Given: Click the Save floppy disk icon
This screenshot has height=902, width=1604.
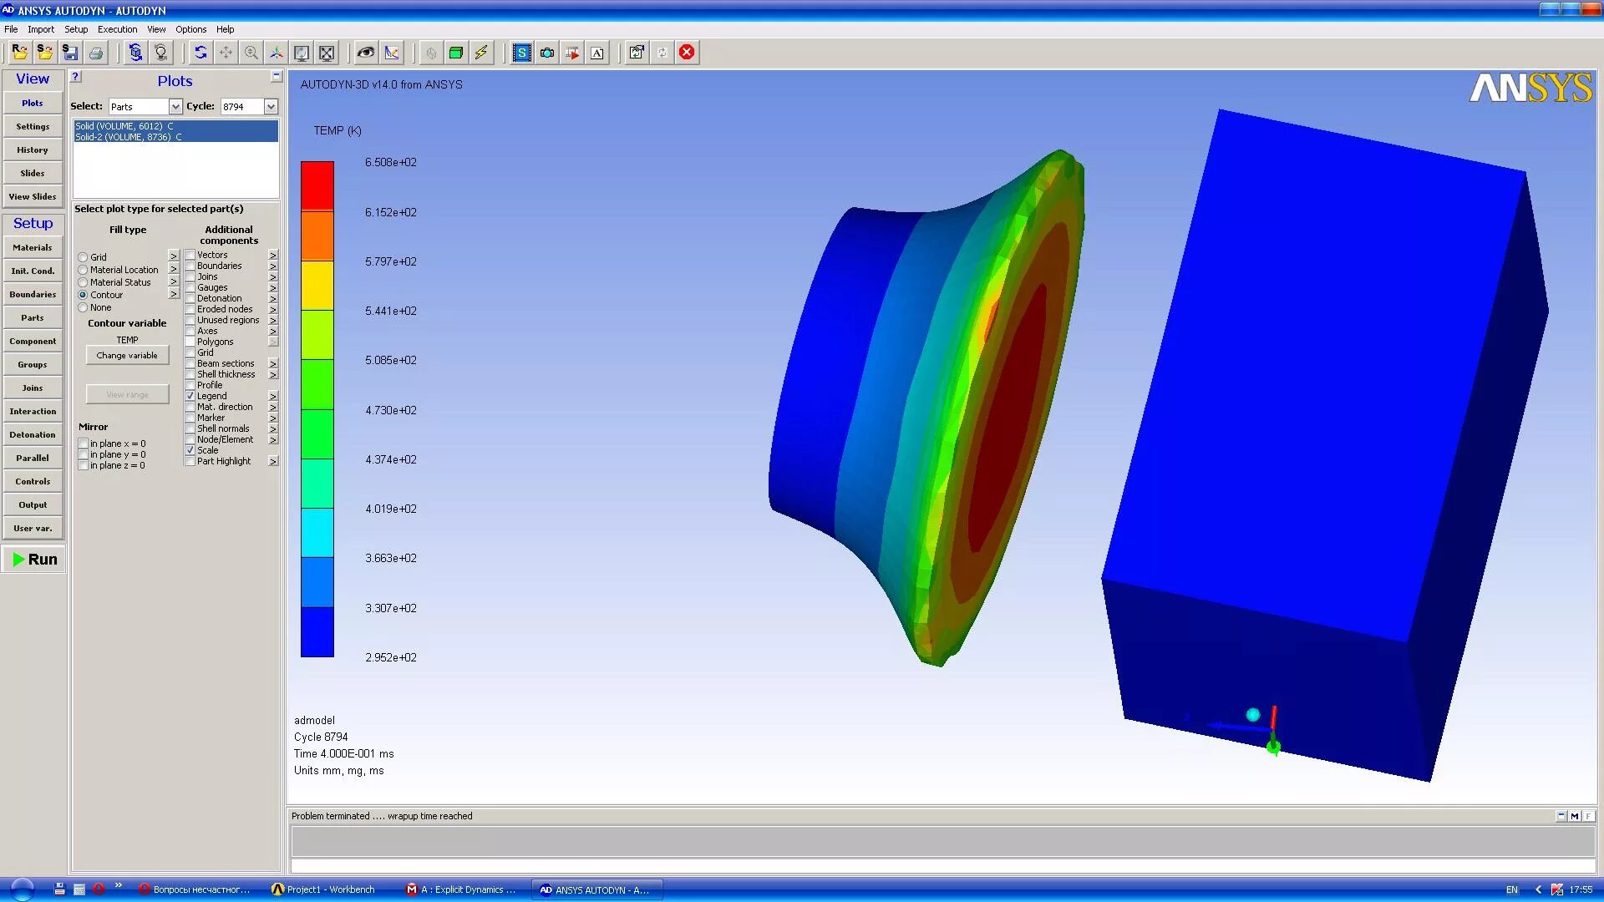Looking at the screenshot, I should click(70, 53).
